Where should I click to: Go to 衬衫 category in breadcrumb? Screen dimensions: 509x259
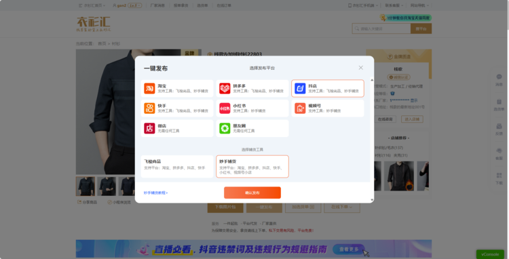[116, 43]
